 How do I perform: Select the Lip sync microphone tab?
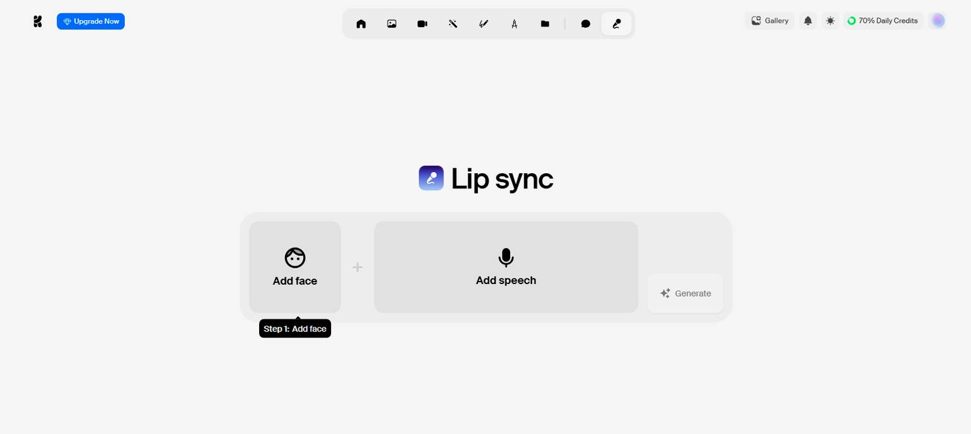pyautogui.click(x=617, y=24)
